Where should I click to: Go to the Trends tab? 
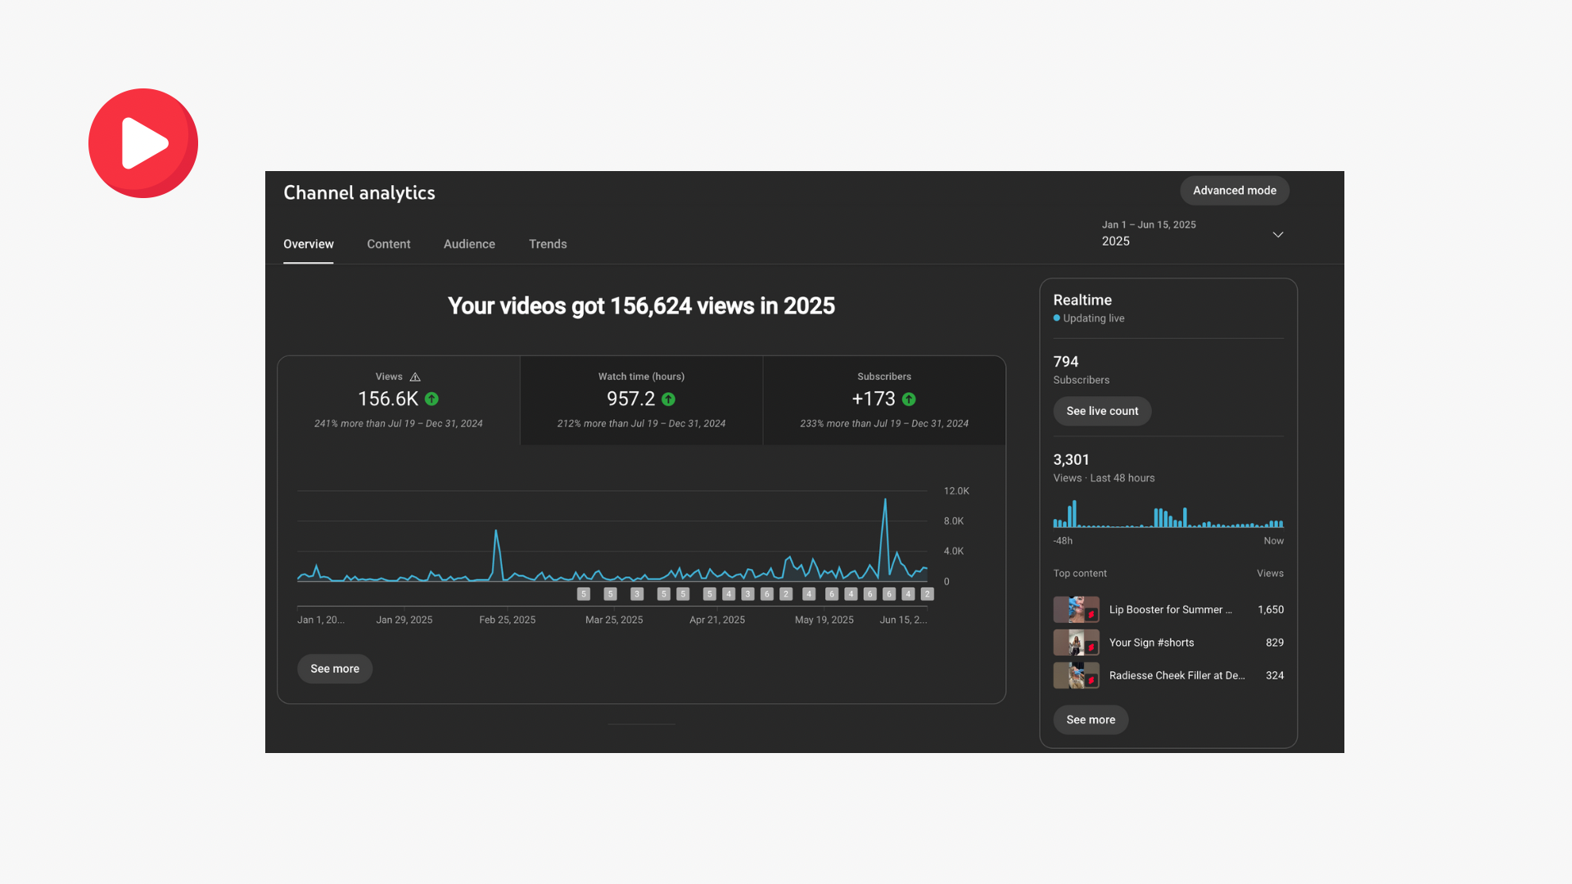point(548,244)
